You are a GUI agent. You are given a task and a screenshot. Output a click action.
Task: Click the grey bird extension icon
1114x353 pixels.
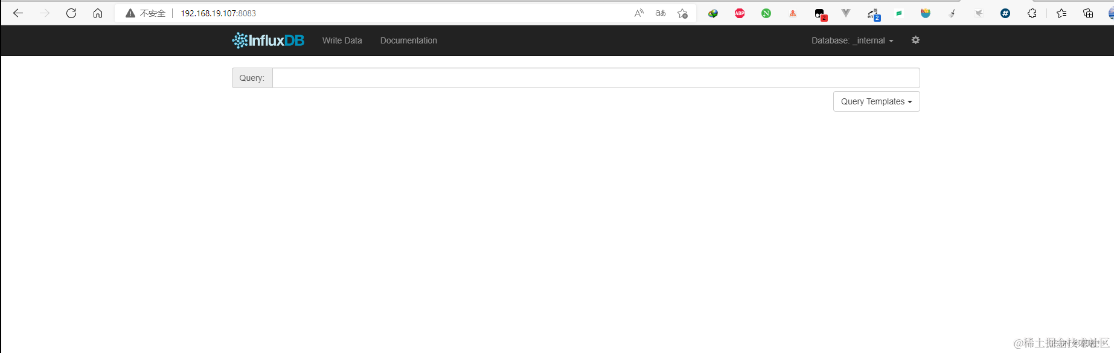coord(979,13)
